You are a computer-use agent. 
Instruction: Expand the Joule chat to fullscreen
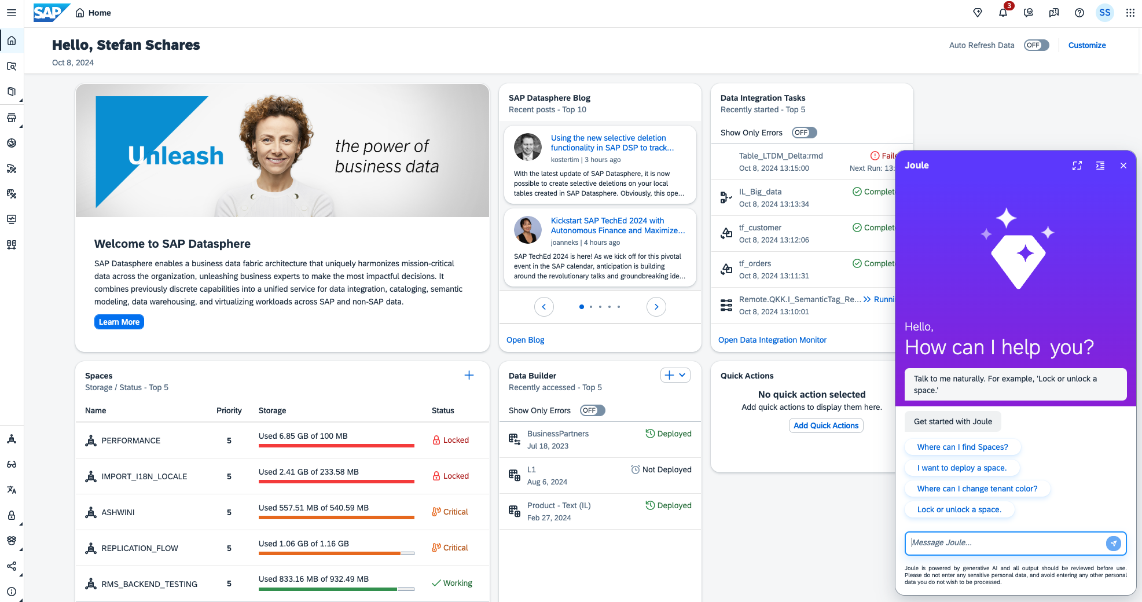(x=1077, y=166)
